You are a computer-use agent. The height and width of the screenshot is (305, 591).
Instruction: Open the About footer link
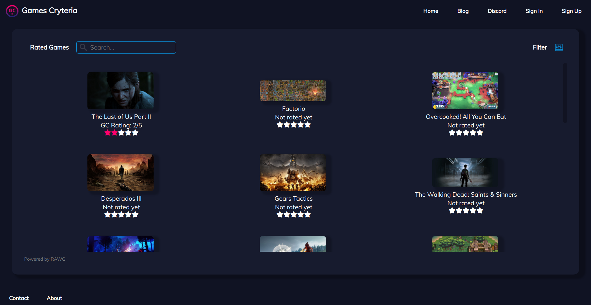(x=54, y=298)
